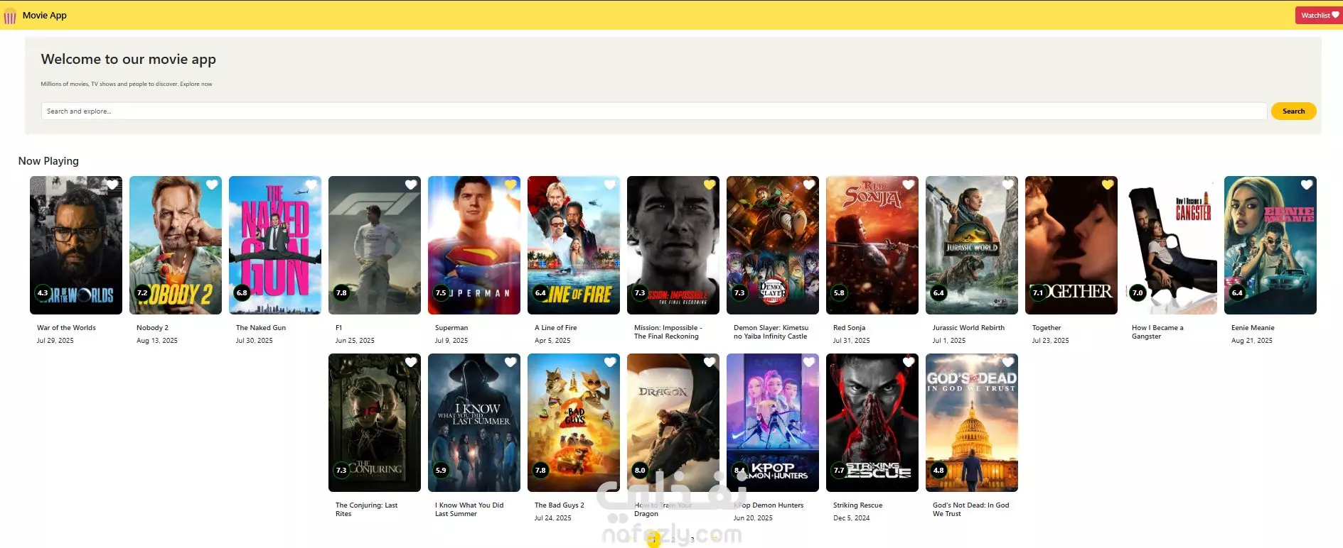Viewport: 1343px width, 548px height.
Task: Click the popcorn logo icon
Action: pos(10,16)
